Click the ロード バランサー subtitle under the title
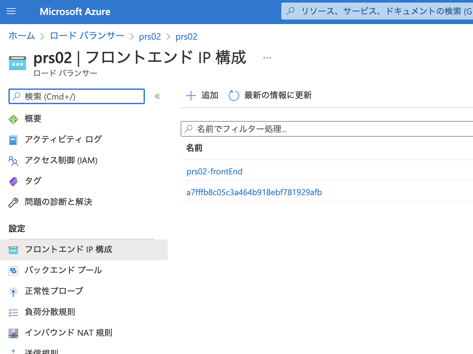 coord(65,73)
